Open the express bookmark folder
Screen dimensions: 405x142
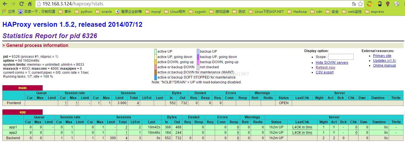(374, 12)
